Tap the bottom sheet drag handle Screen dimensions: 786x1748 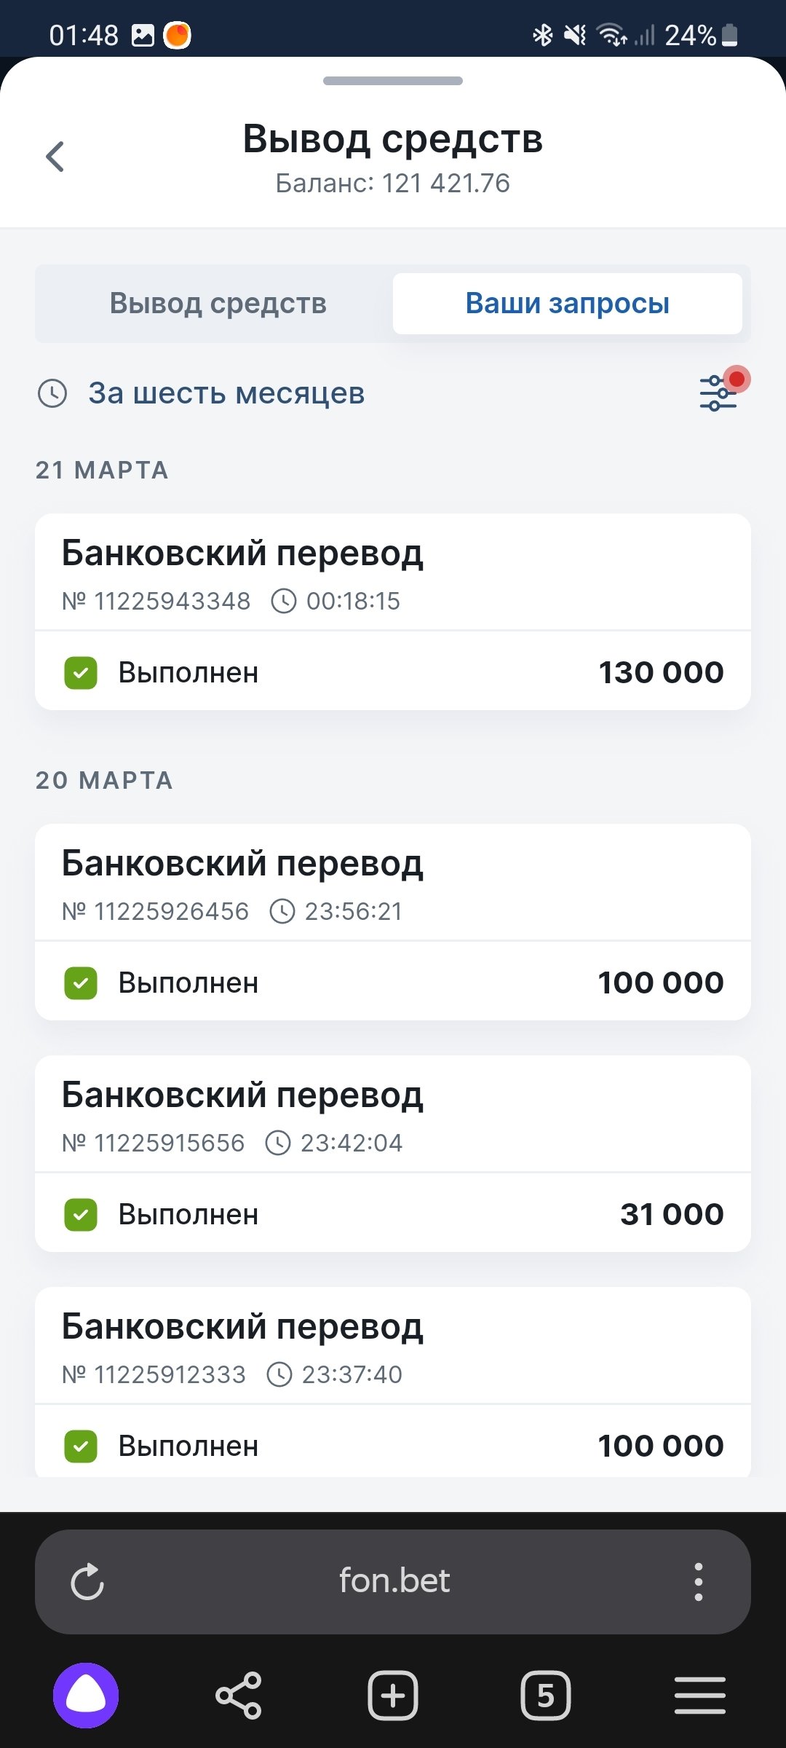click(393, 81)
